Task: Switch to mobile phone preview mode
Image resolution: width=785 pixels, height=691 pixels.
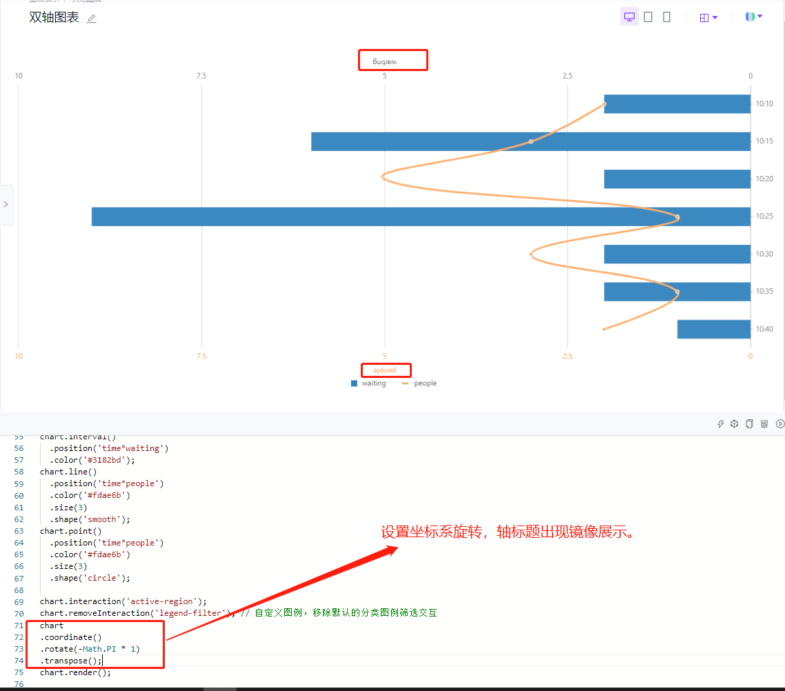Action: click(666, 17)
